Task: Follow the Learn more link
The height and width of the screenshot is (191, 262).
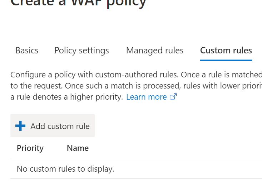Action: coord(147,97)
